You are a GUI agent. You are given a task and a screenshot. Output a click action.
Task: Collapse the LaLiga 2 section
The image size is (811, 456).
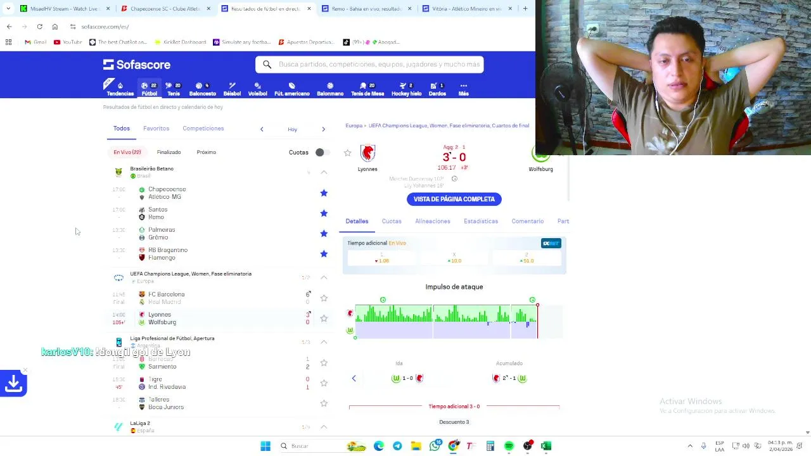(x=324, y=427)
